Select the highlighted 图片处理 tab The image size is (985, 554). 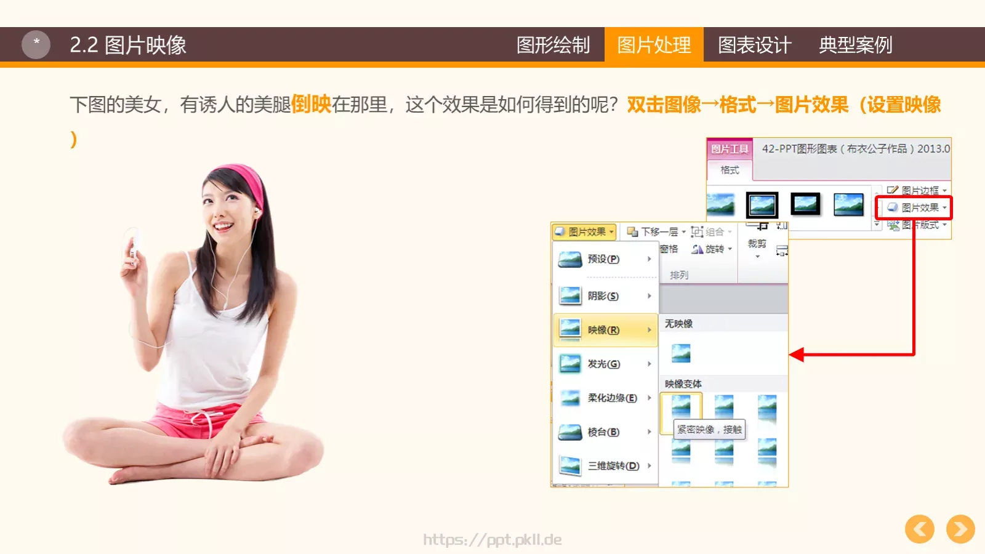[654, 45]
